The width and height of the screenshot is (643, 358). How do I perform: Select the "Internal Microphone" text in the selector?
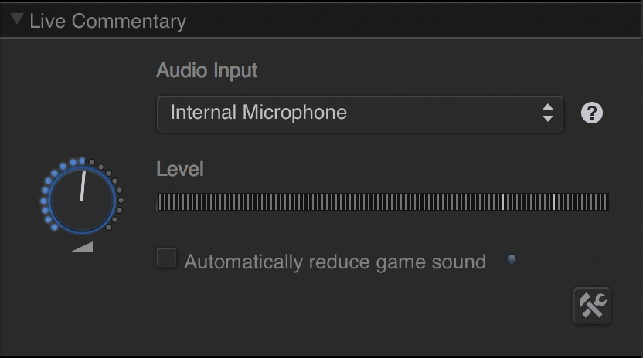coord(258,113)
